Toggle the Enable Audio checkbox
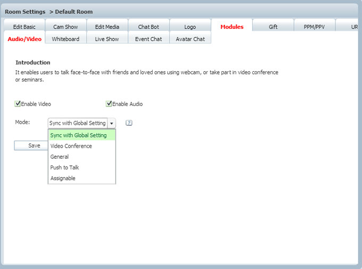 point(109,104)
